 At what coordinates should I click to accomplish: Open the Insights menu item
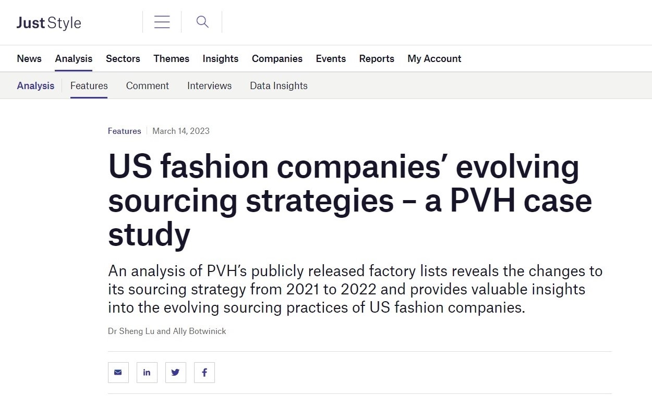click(x=221, y=59)
